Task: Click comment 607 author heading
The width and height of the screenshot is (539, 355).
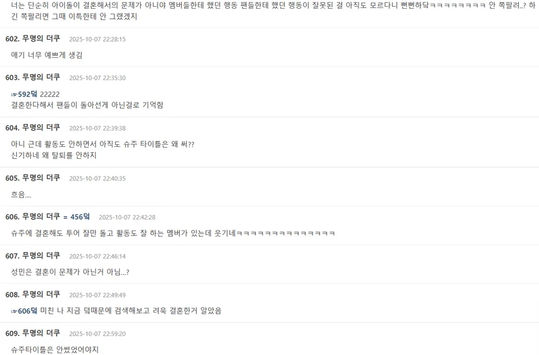Action: tap(32, 256)
